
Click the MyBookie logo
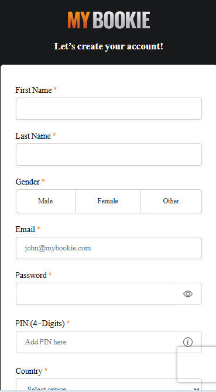pyautogui.click(x=109, y=20)
